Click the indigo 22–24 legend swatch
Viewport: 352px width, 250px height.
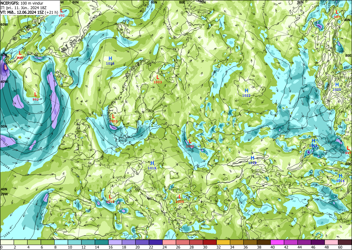(156, 242)
